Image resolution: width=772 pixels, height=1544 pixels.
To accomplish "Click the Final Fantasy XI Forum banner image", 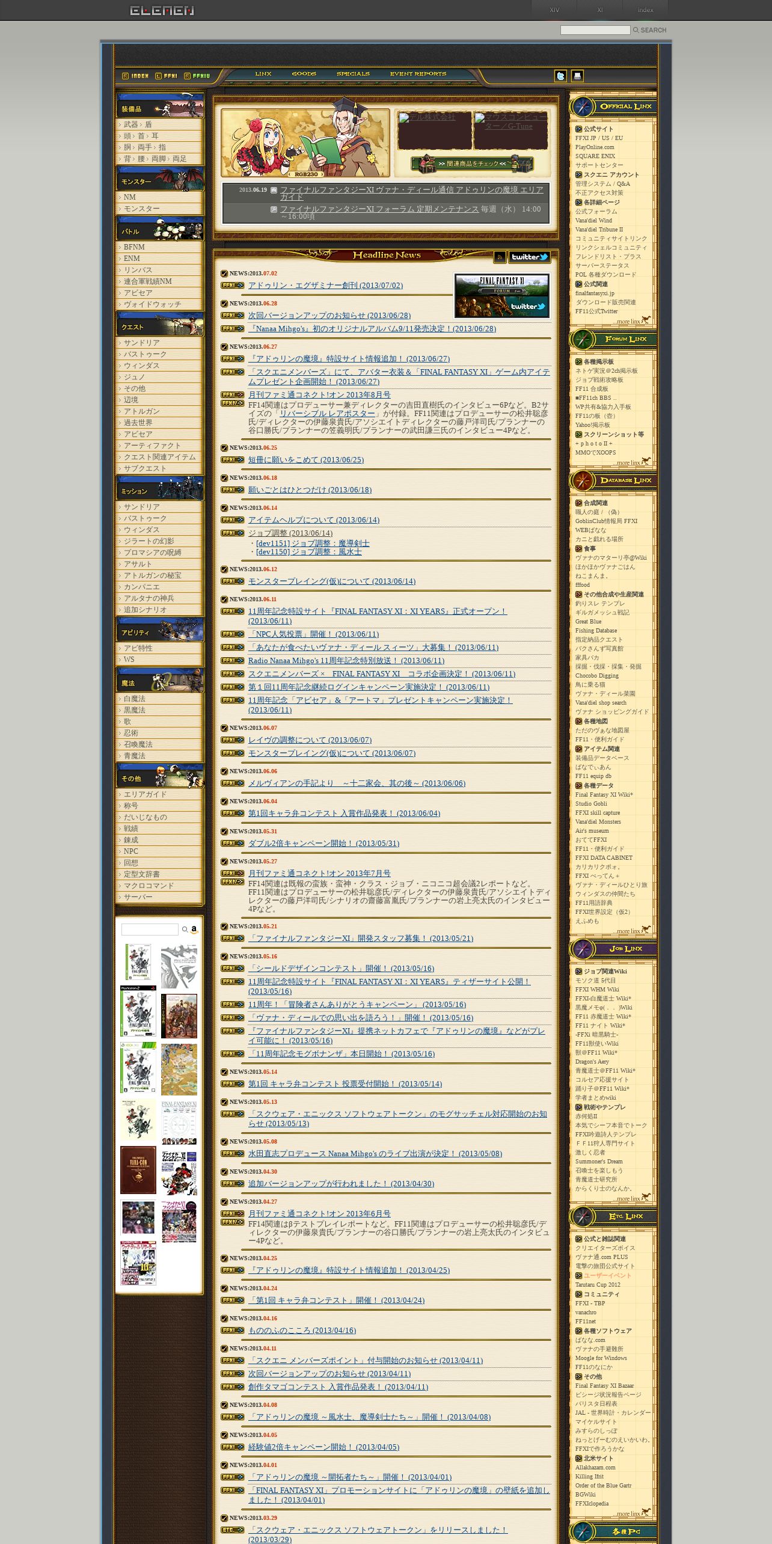I will click(x=502, y=296).
